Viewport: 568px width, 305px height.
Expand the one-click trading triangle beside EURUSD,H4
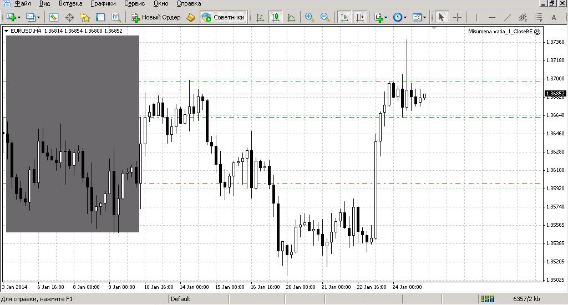(6, 31)
